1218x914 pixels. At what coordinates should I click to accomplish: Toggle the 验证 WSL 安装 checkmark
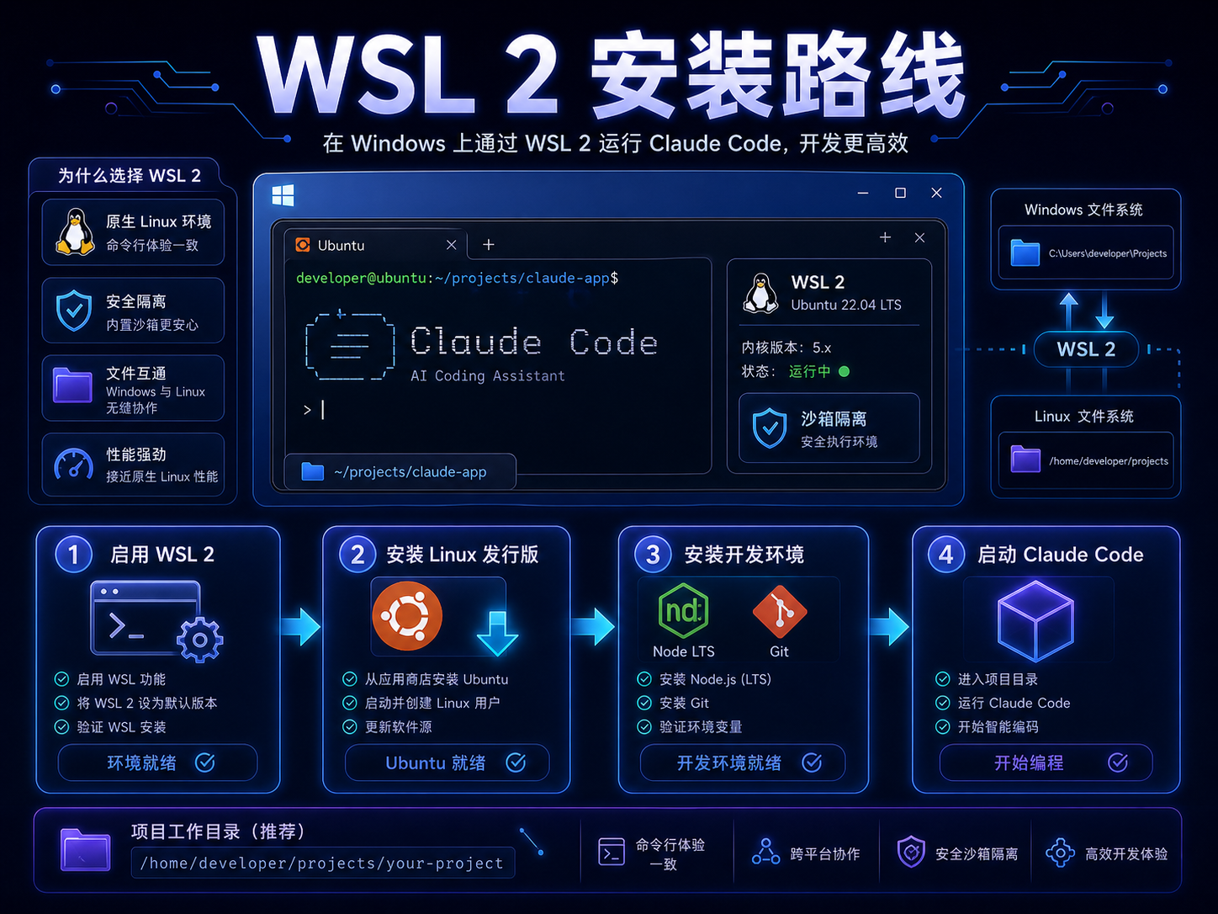click(61, 726)
